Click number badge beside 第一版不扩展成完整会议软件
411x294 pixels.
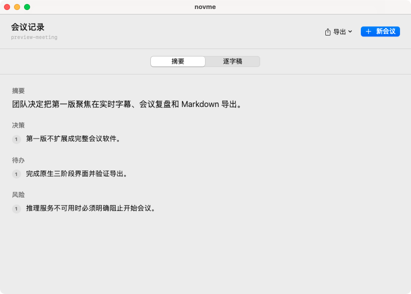click(x=16, y=139)
